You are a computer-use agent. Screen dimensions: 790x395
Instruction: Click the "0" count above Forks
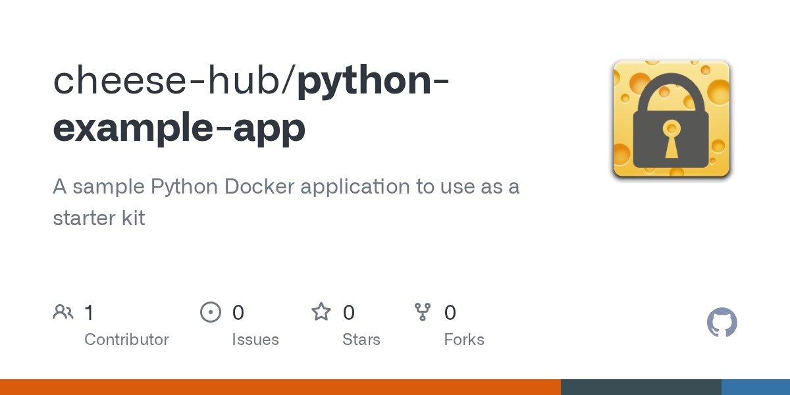click(450, 312)
